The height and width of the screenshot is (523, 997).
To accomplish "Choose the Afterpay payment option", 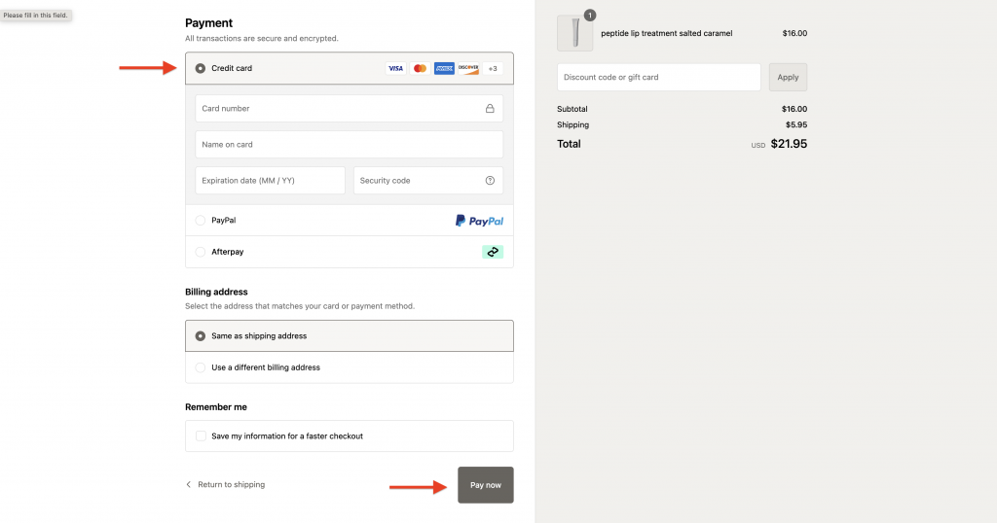I will pos(201,252).
